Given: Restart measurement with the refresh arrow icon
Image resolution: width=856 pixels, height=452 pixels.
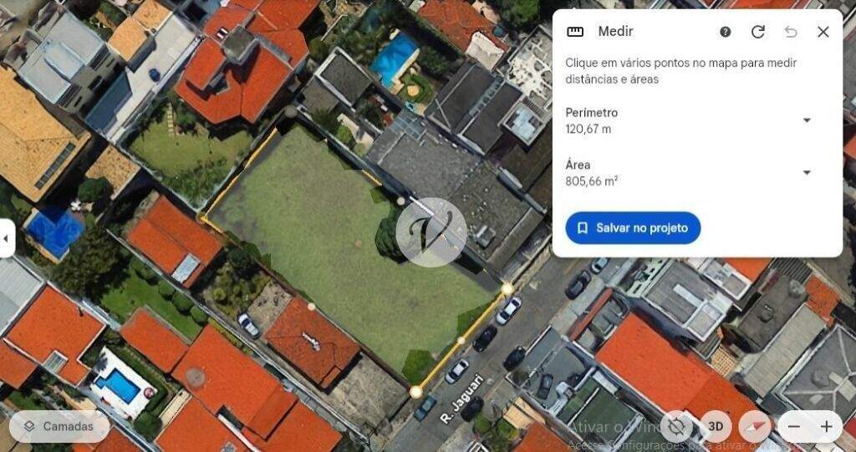Looking at the screenshot, I should (x=757, y=32).
